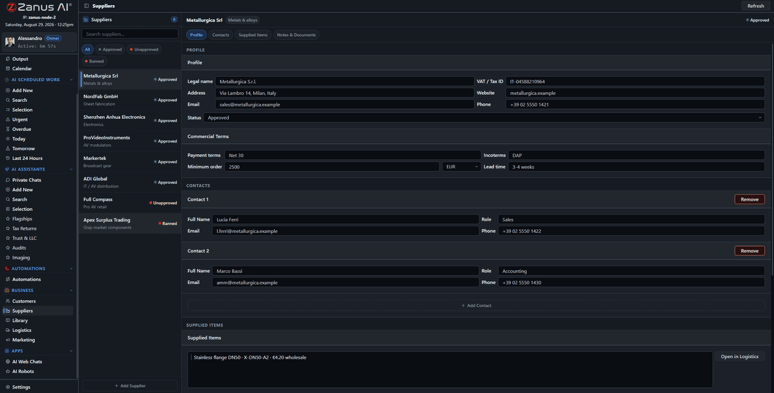Open the Private Chats bubble icon
774x393 pixels.
(8, 180)
